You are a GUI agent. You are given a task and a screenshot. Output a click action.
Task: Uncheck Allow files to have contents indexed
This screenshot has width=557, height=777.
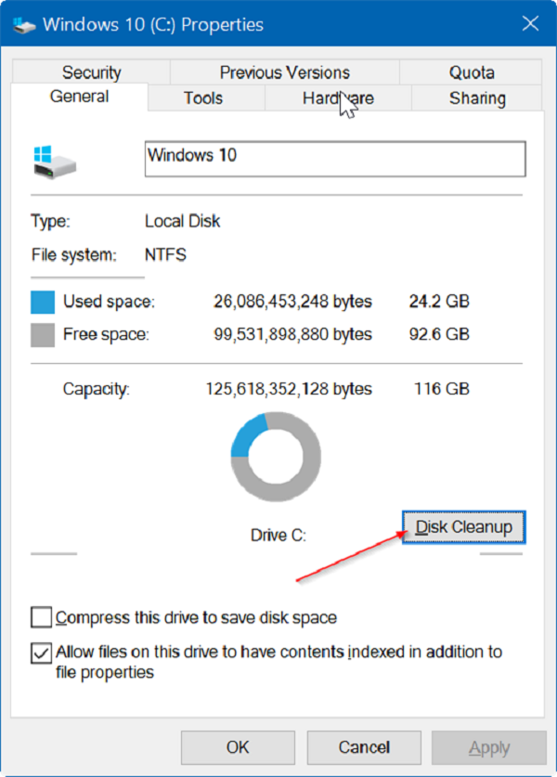pyautogui.click(x=41, y=653)
